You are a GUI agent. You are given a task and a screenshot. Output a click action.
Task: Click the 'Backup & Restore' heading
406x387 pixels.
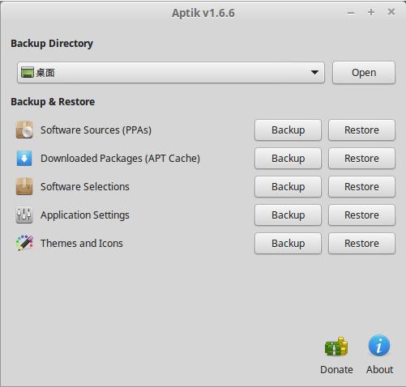point(53,101)
